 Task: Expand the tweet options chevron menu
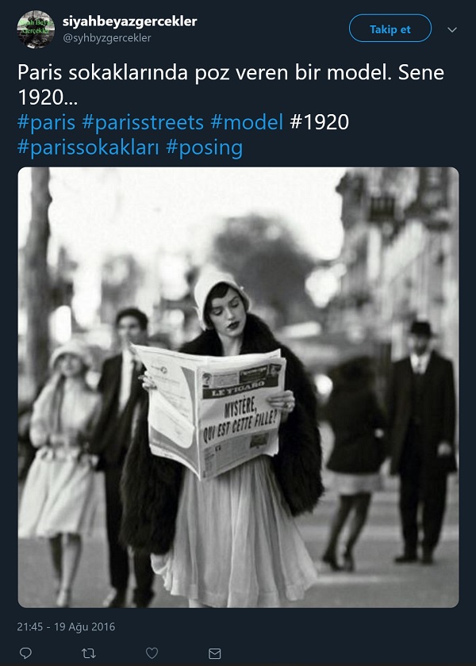(452, 29)
